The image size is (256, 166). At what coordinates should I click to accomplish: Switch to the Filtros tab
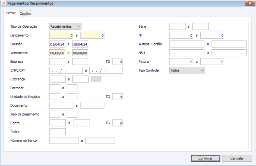point(11,13)
